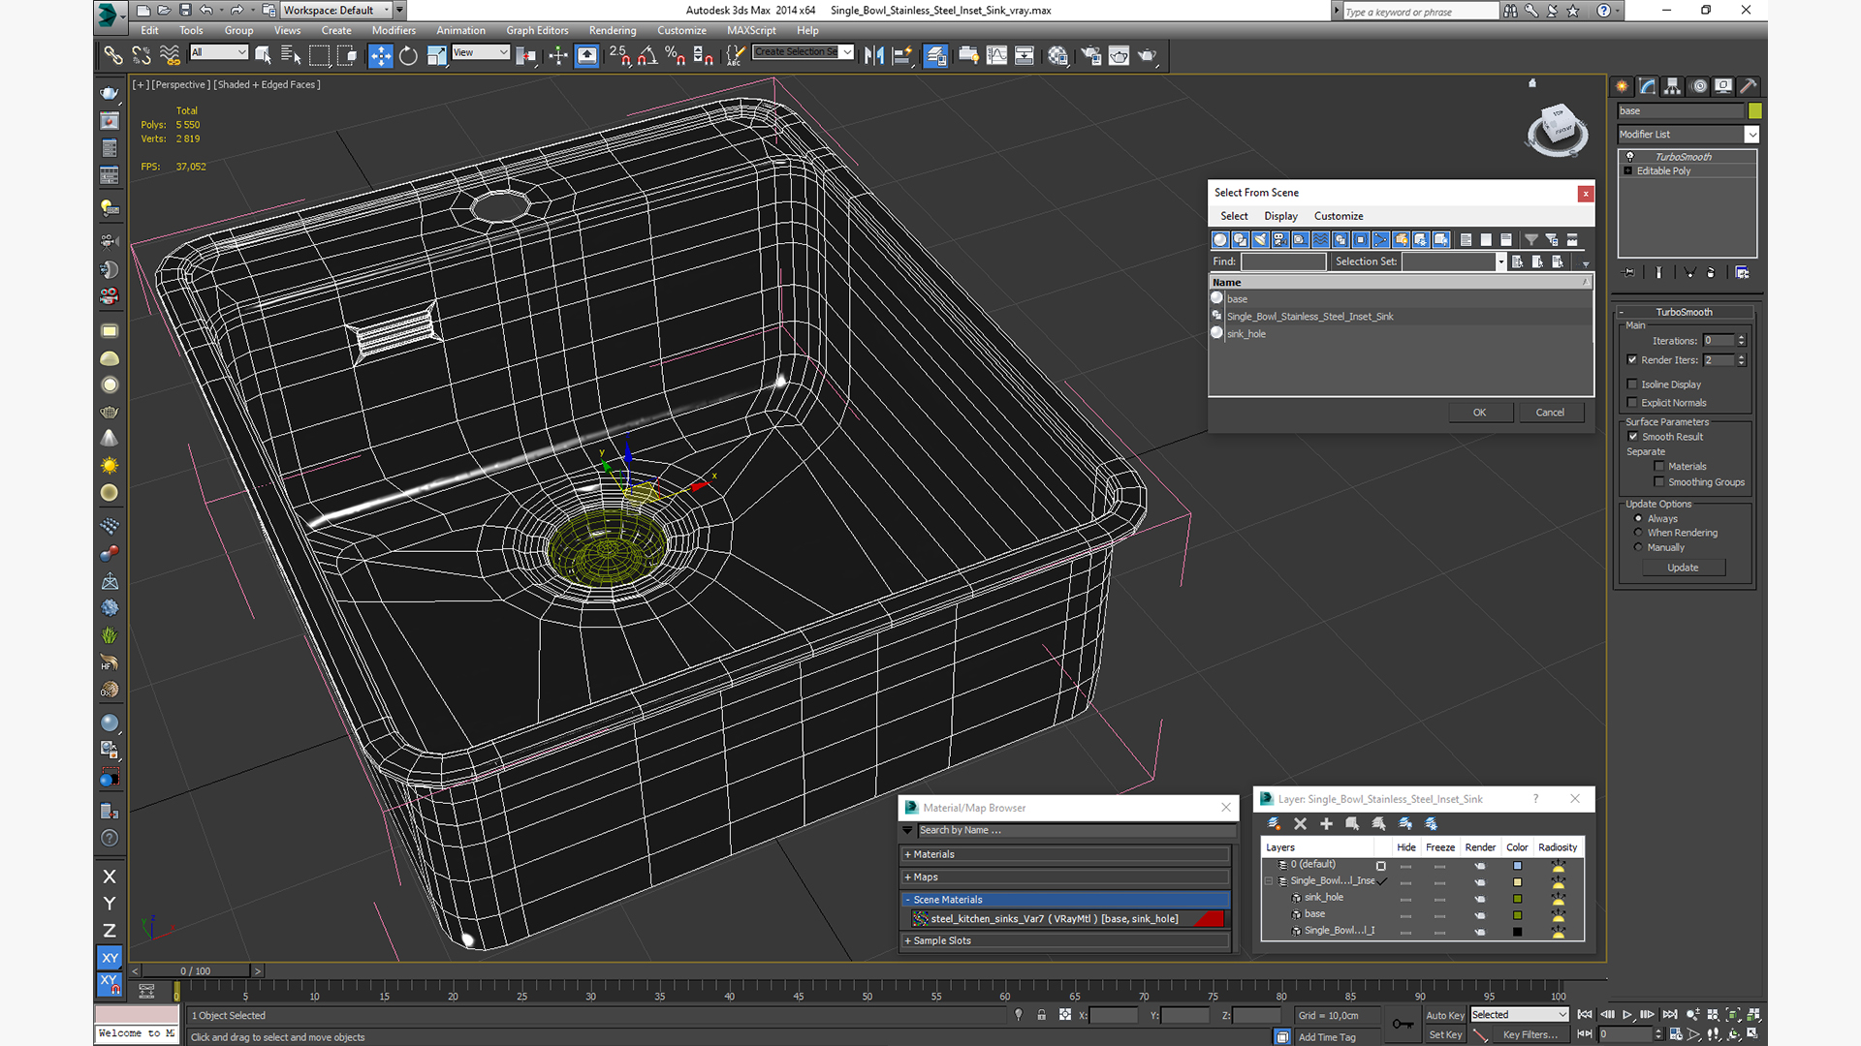The height and width of the screenshot is (1046, 1861).
Task: Expand Materials group in Material/Map Browser
Action: [1065, 854]
